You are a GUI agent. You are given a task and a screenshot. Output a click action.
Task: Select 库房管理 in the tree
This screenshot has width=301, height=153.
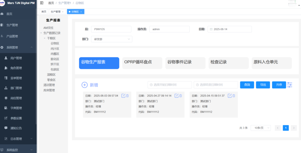point(49,90)
